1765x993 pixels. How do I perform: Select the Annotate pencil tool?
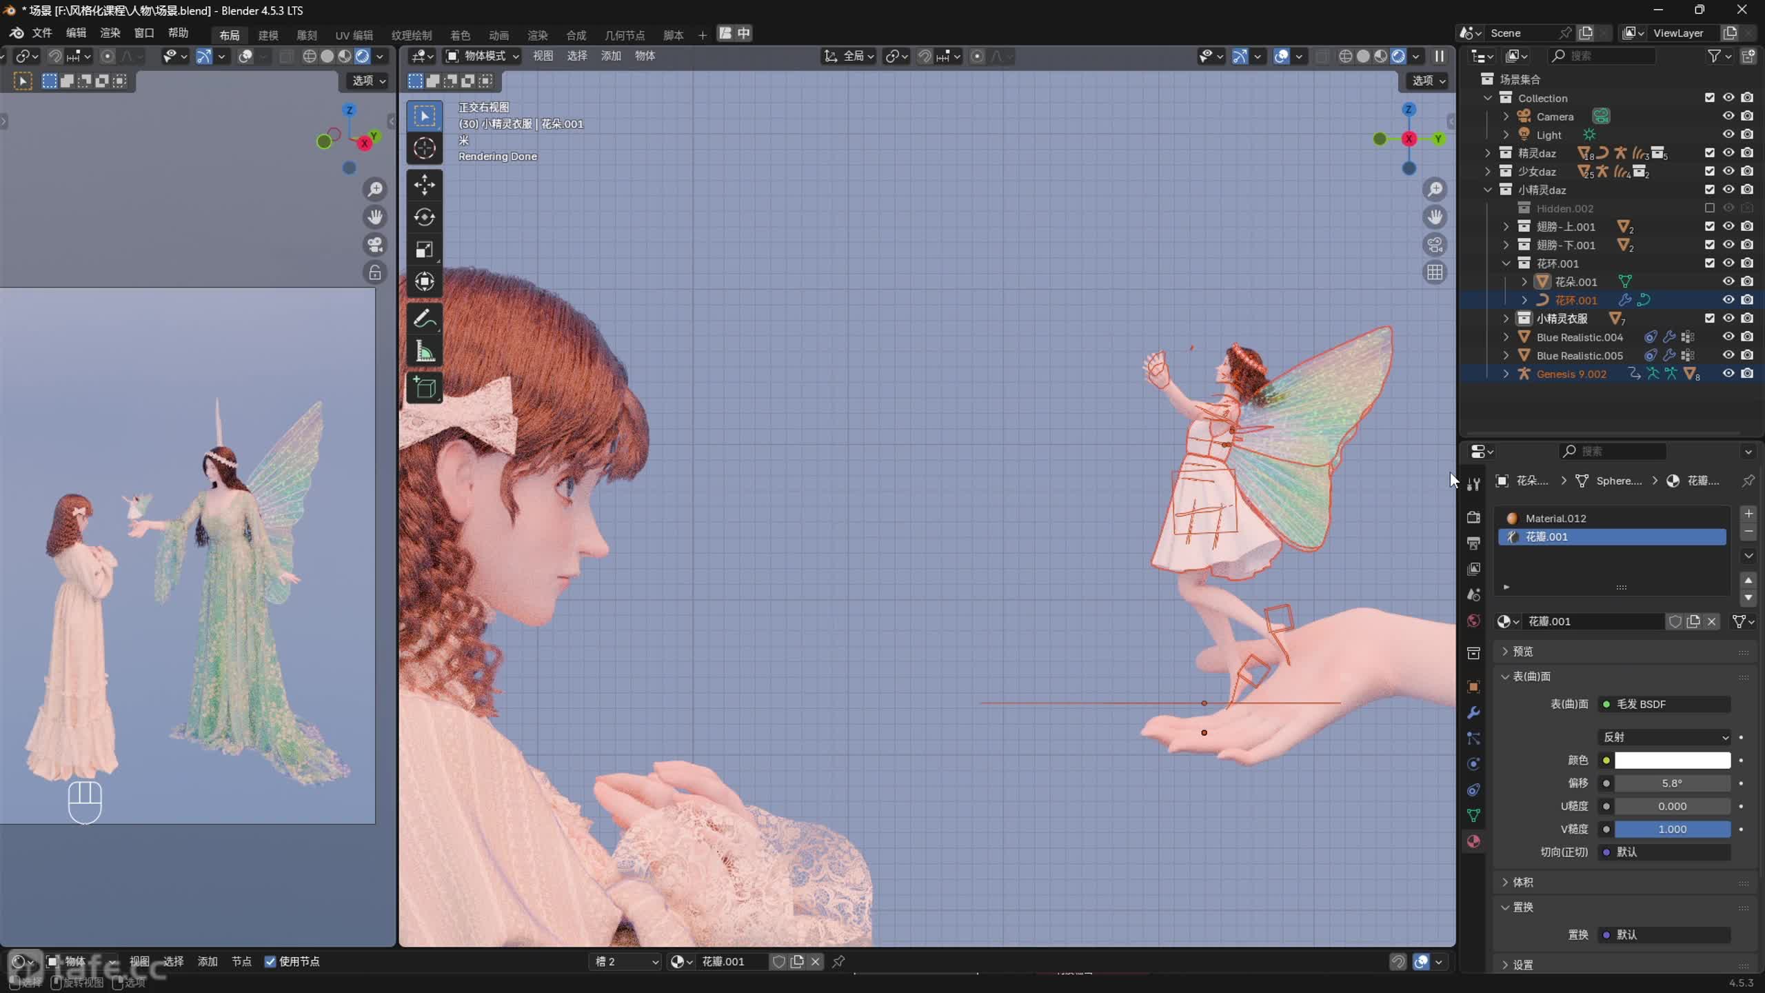click(x=424, y=319)
